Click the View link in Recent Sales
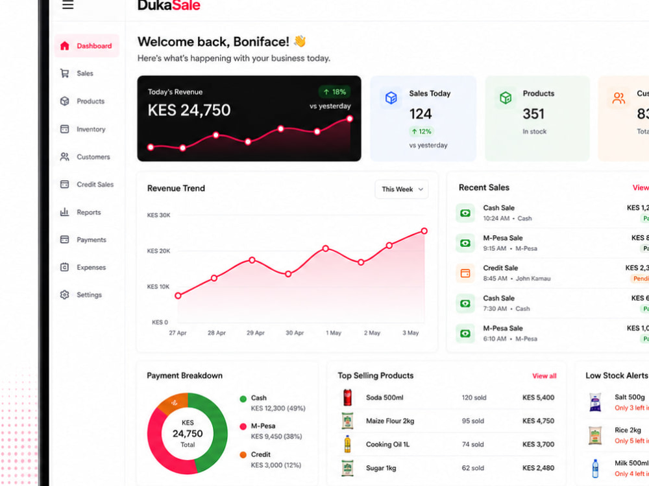The height and width of the screenshot is (486, 649). (x=641, y=188)
